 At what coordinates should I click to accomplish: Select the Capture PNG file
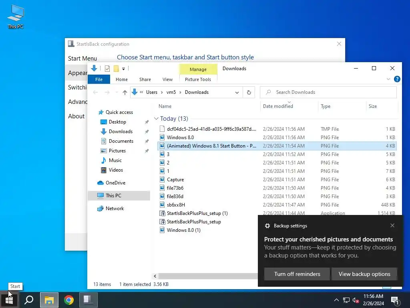click(x=175, y=179)
